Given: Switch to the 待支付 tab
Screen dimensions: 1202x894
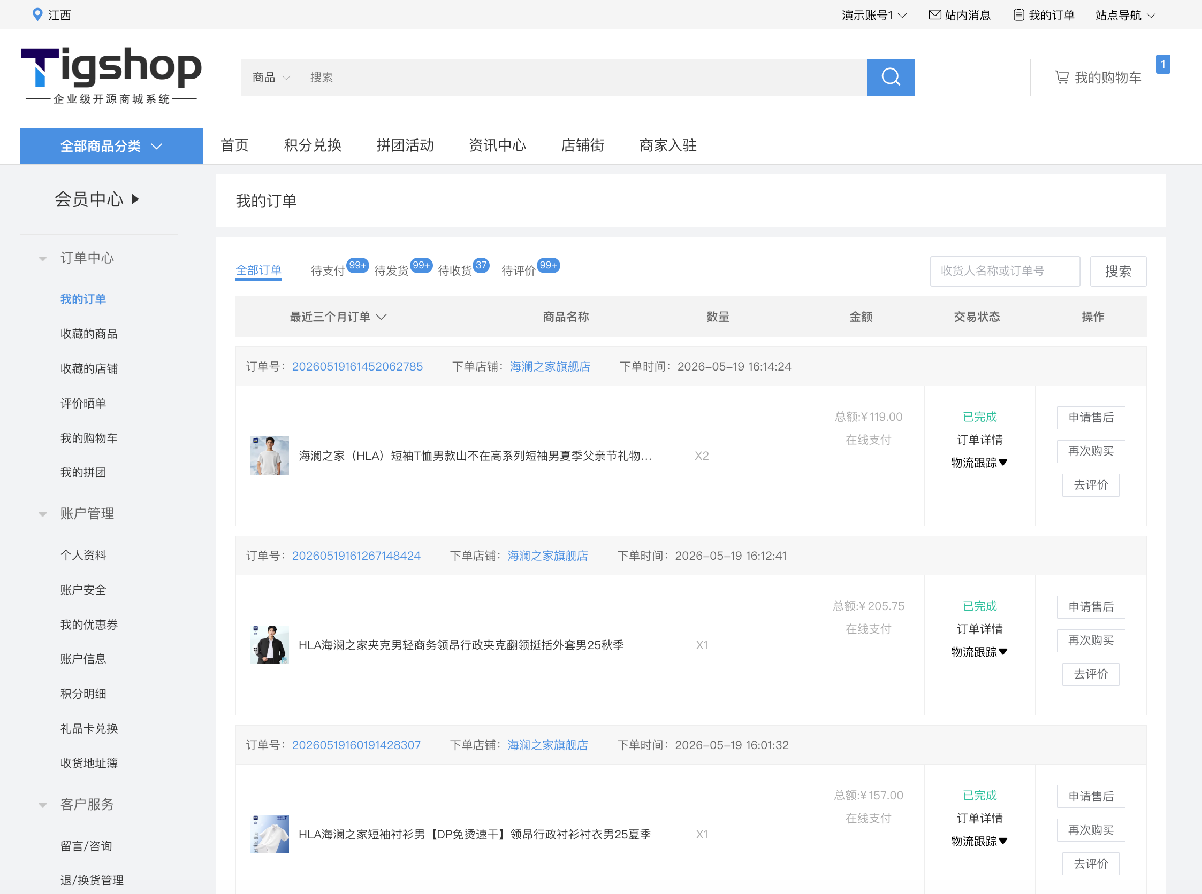Looking at the screenshot, I should [328, 271].
